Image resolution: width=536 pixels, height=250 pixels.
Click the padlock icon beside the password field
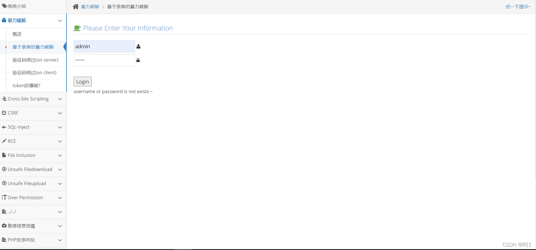click(x=138, y=60)
